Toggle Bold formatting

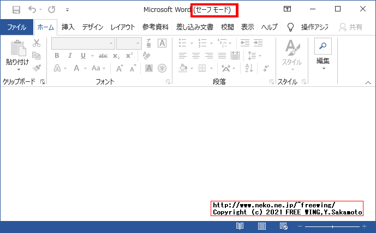57,56
